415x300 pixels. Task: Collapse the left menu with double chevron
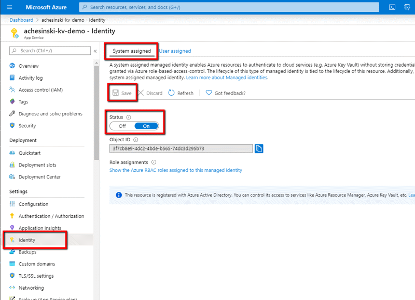point(95,51)
